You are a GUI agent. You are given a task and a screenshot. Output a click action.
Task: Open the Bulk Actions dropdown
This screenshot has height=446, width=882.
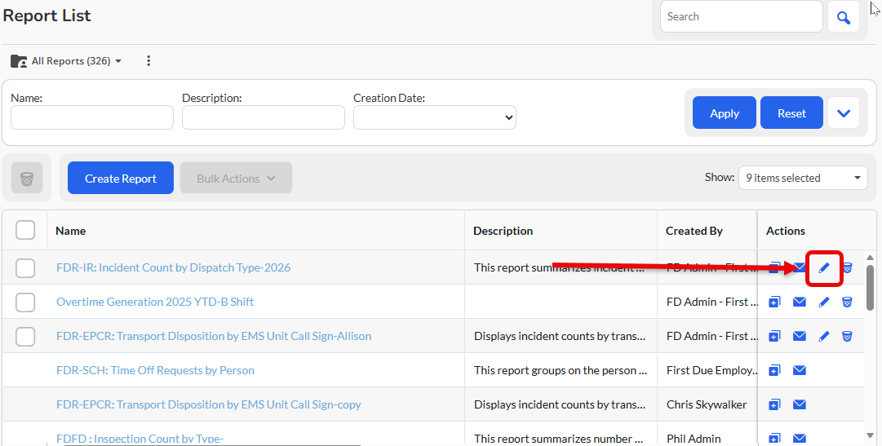(237, 179)
